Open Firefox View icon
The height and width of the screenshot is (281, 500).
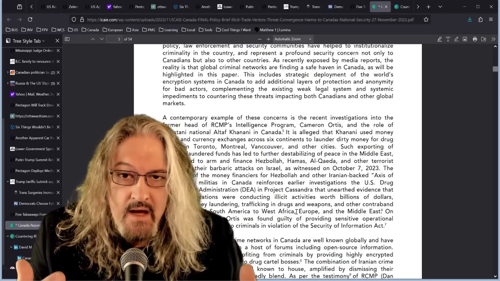[20, 7]
